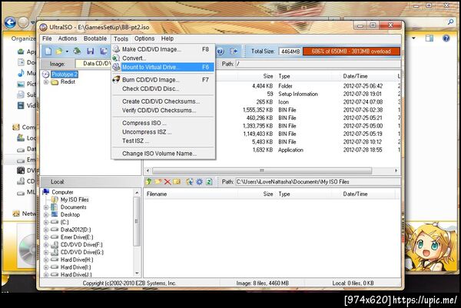Choose Uncompress ISZ menu entry
The height and width of the screenshot is (308, 461).
pyautogui.click(x=164, y=132)
